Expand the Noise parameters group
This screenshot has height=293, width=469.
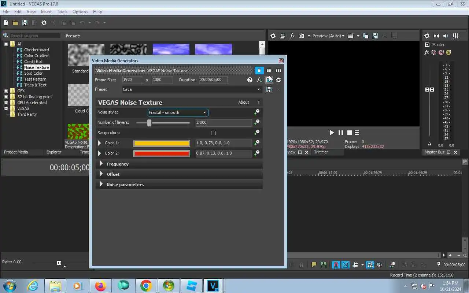coord(101,184)
